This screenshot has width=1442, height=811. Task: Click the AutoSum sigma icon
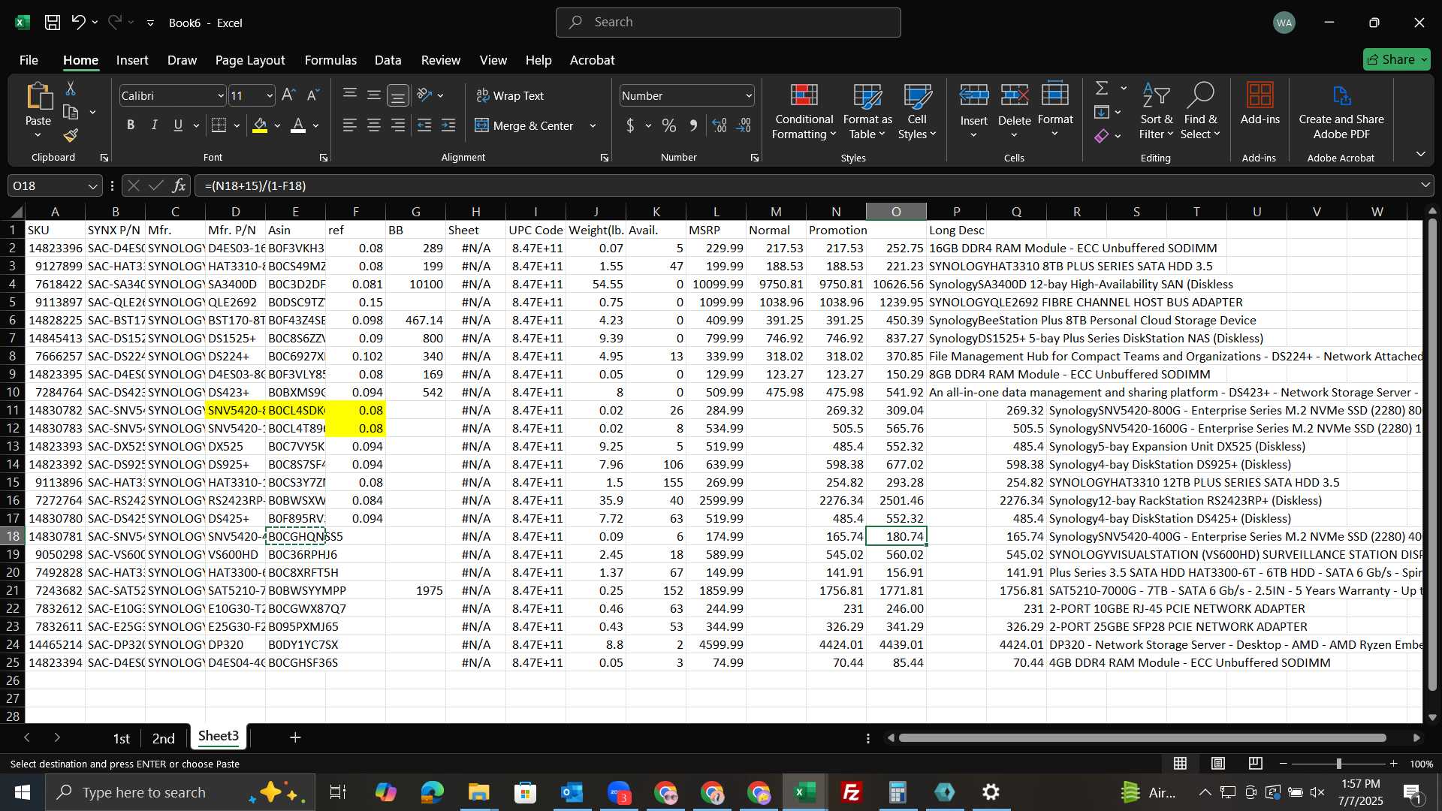tap(1102, 89)
